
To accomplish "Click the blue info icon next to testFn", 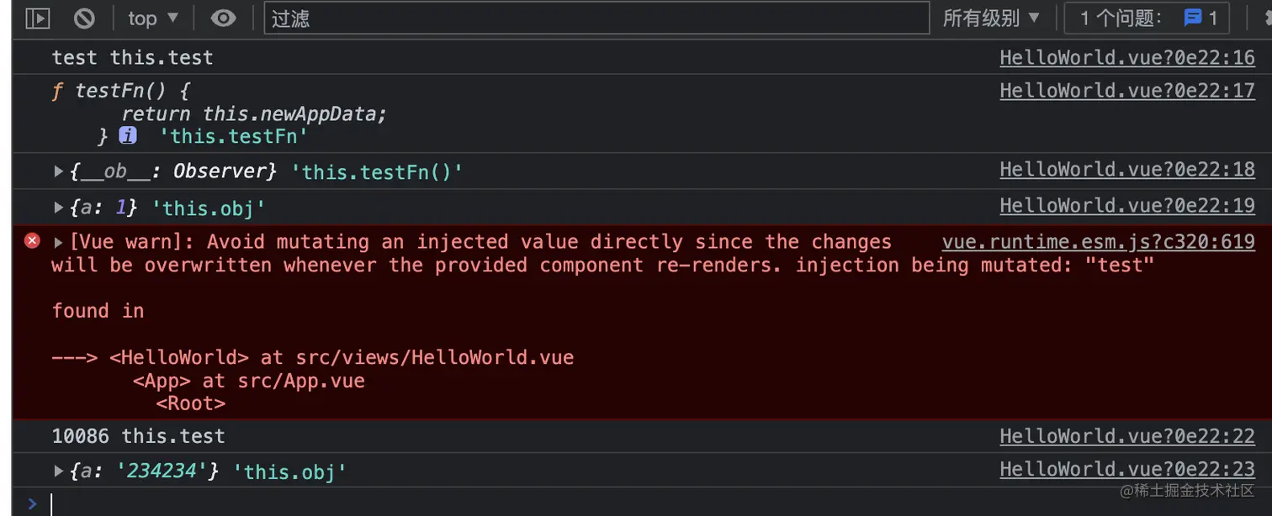I will (127, 134).
